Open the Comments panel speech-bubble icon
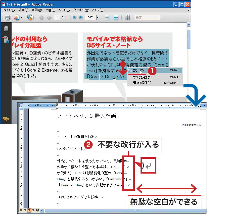225x215 pixels. click(x=6, y=119)
